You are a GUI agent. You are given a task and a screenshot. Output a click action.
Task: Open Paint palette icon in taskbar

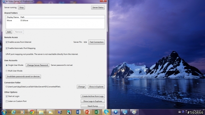[x=134, y=112]
